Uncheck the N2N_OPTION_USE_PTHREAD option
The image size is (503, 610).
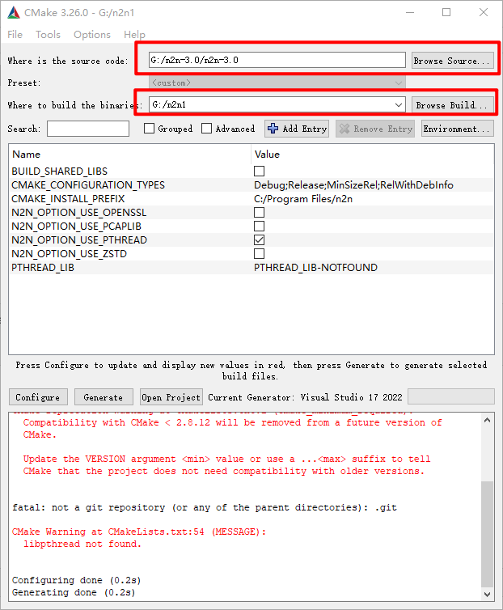tap(259, 240)
